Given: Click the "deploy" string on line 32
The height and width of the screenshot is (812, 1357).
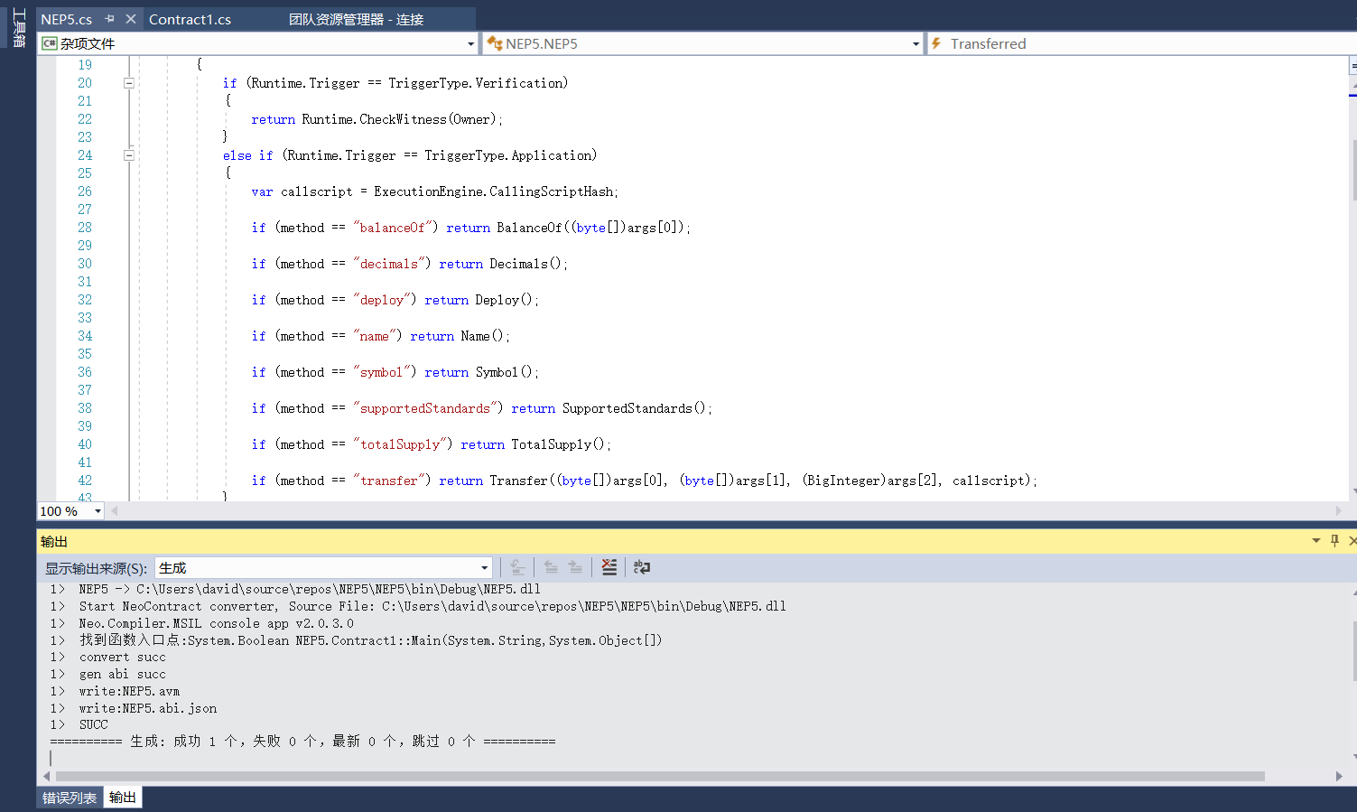Looking at the screenshot, I should pos(385,300).
